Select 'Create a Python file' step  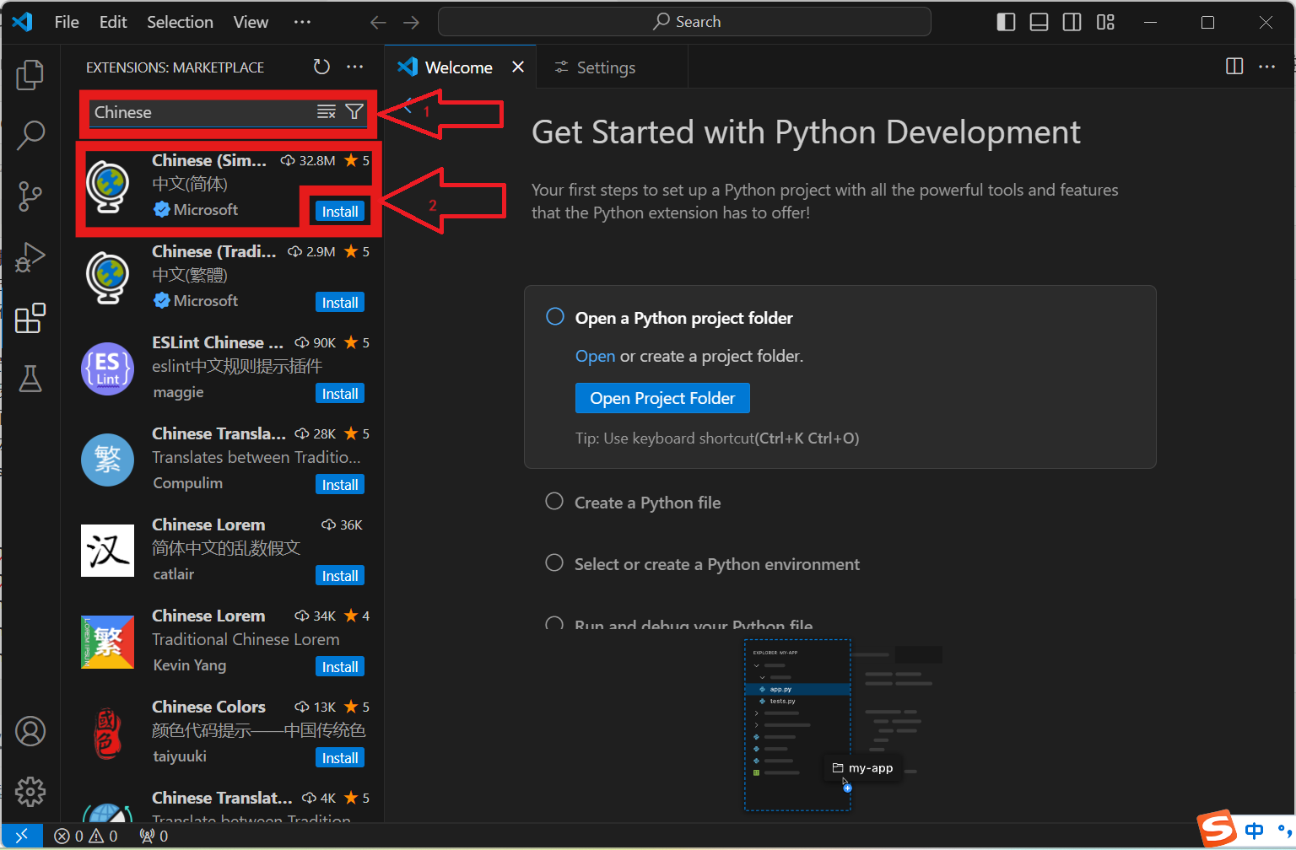pos(647,503)
